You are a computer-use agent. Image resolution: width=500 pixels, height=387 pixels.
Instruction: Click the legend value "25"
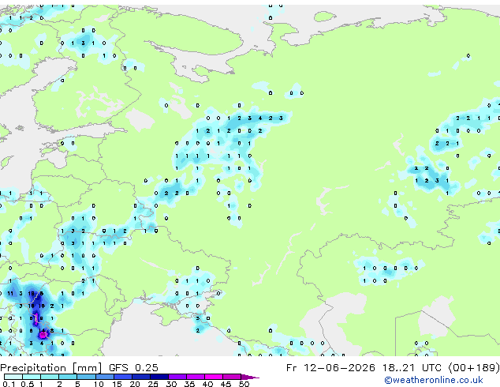point(153,384)
